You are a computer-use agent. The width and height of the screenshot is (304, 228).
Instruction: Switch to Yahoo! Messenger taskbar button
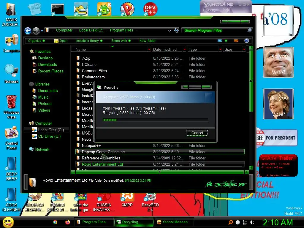173,222
